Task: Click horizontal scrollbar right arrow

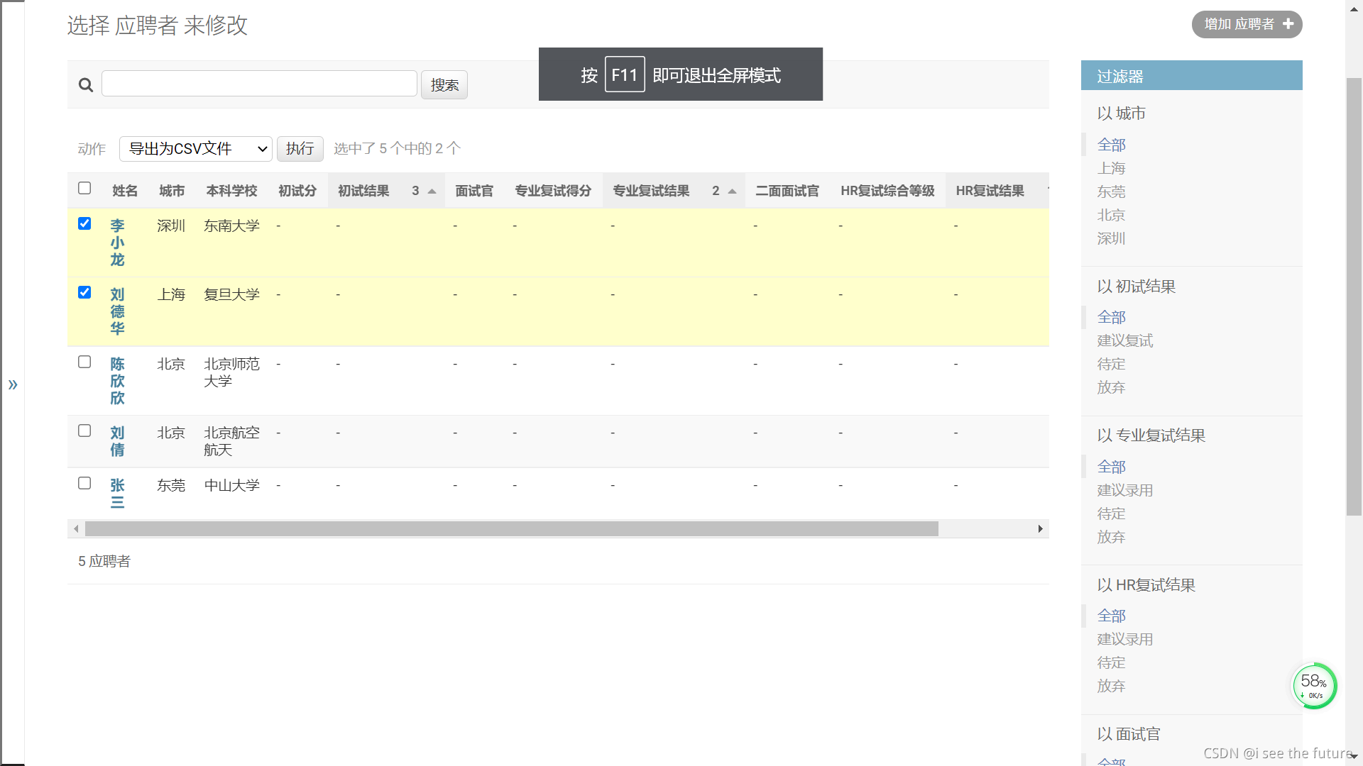Action: 1040,529
